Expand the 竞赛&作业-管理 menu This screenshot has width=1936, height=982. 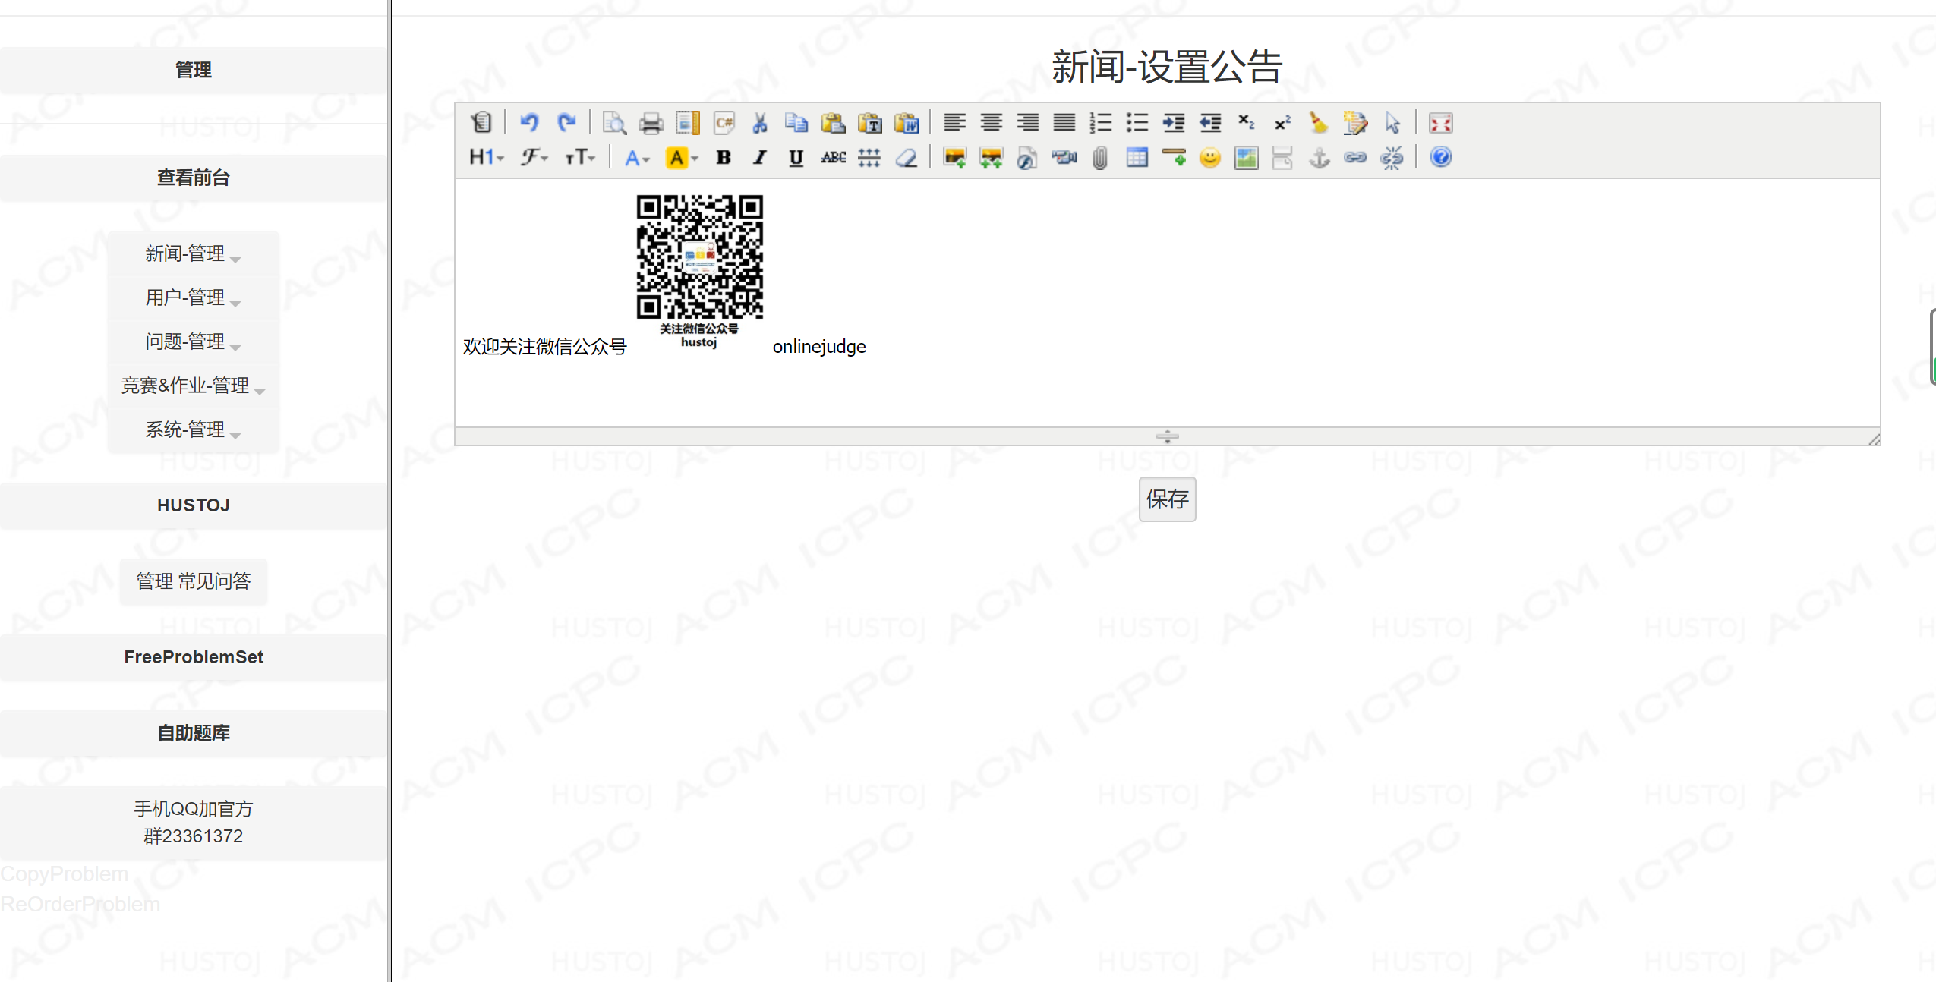pyautogui.click(x=194, y=386)
